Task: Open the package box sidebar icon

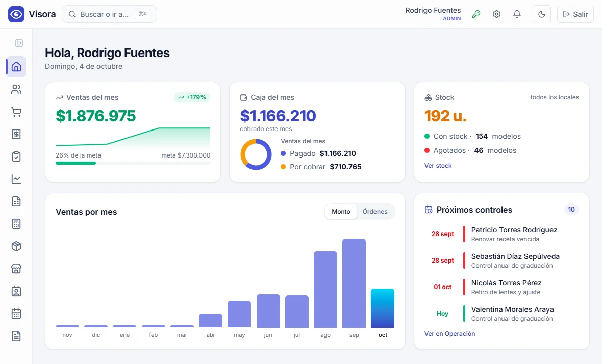Action: (x=16, y=246)
